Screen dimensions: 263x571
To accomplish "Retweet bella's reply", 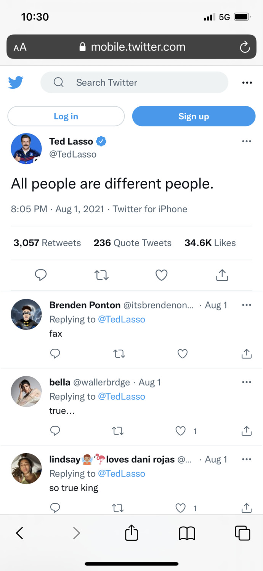I will 118,431.
